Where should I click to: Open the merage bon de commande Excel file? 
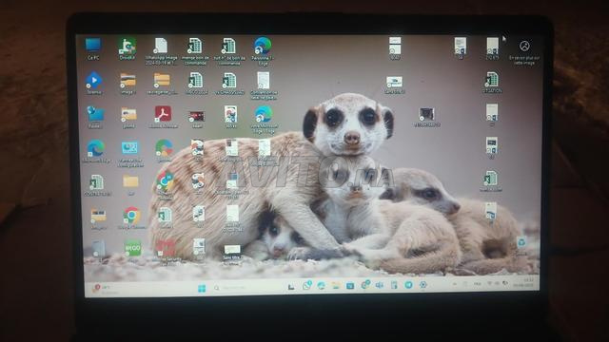click(x=195, y=50)
